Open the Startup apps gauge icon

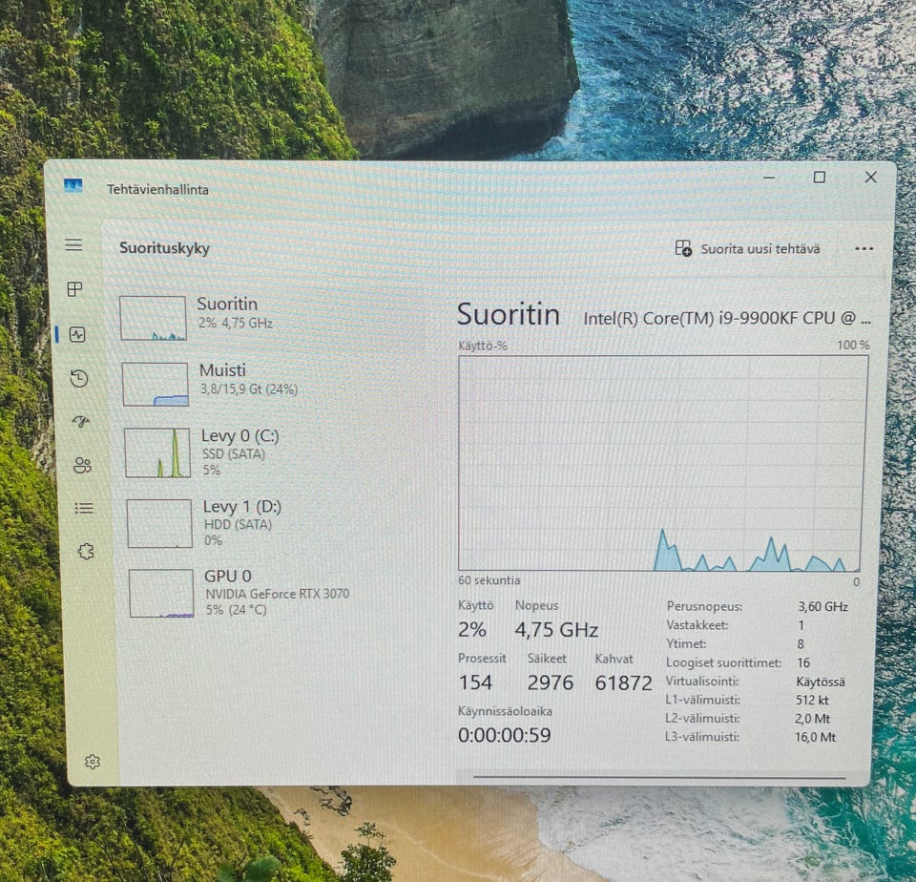(80, 421)
